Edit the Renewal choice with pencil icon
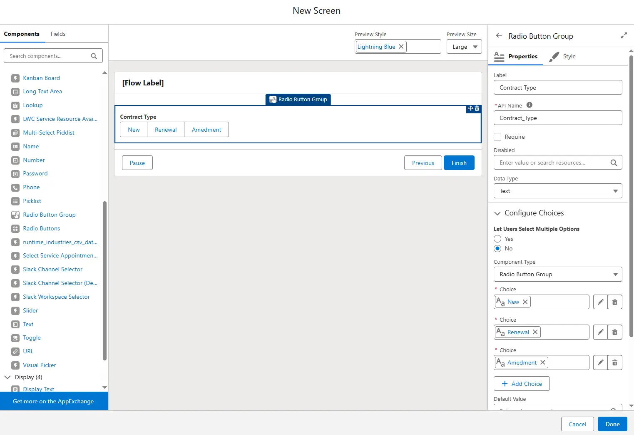This screenshot has height=435, width=634. [x=600, y=332]
